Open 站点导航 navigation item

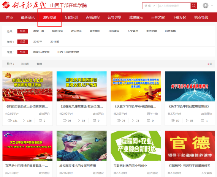click(x=201, y=17)
